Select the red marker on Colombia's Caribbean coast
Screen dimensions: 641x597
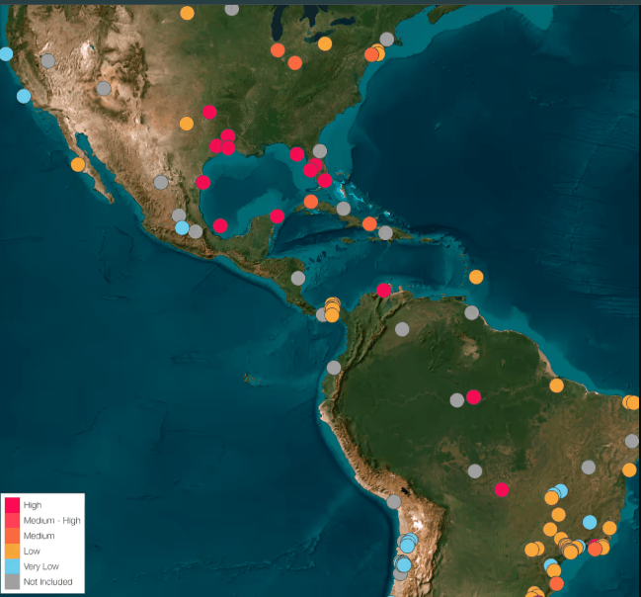(383, 291)
